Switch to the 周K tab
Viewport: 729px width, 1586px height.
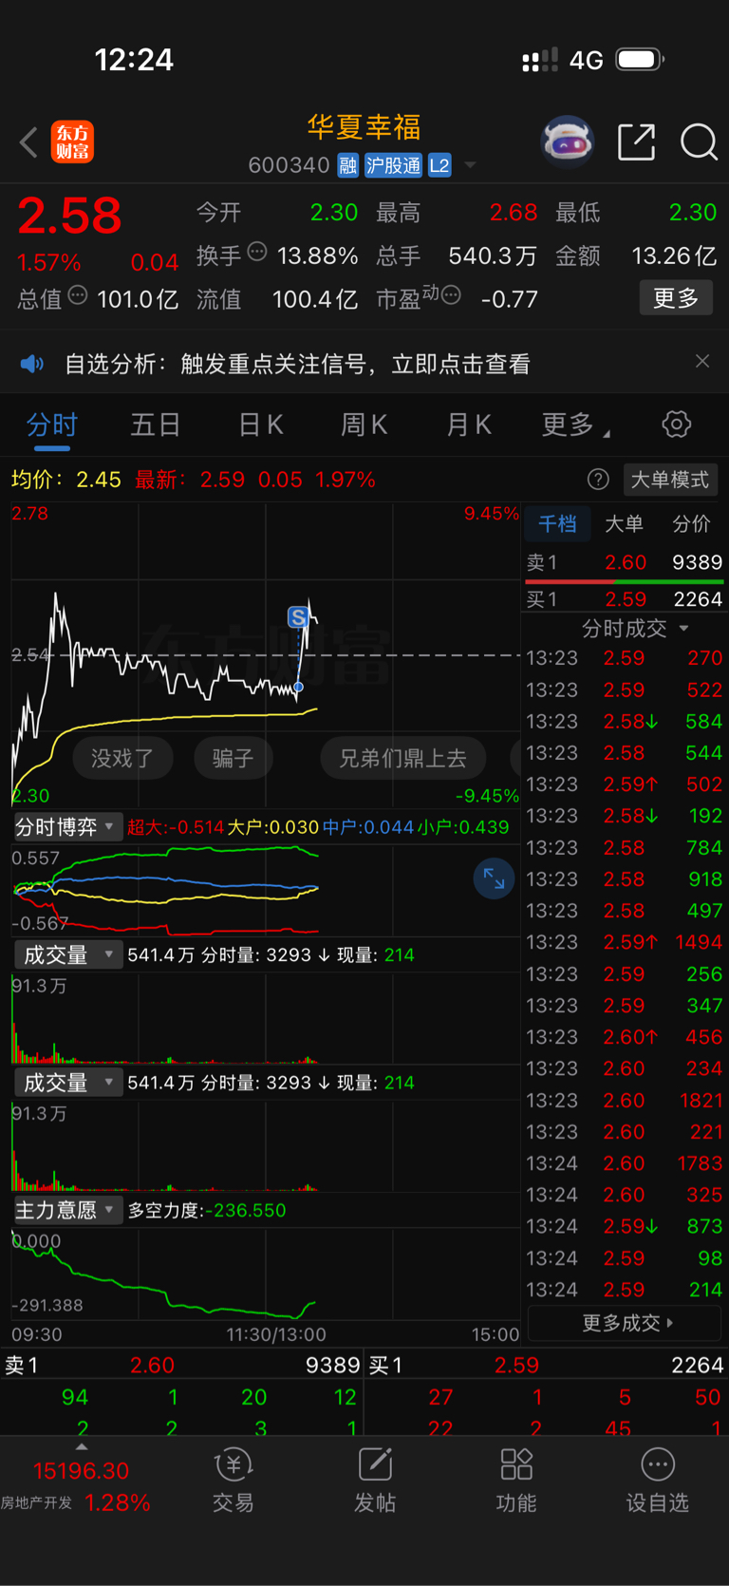point(364,425)
